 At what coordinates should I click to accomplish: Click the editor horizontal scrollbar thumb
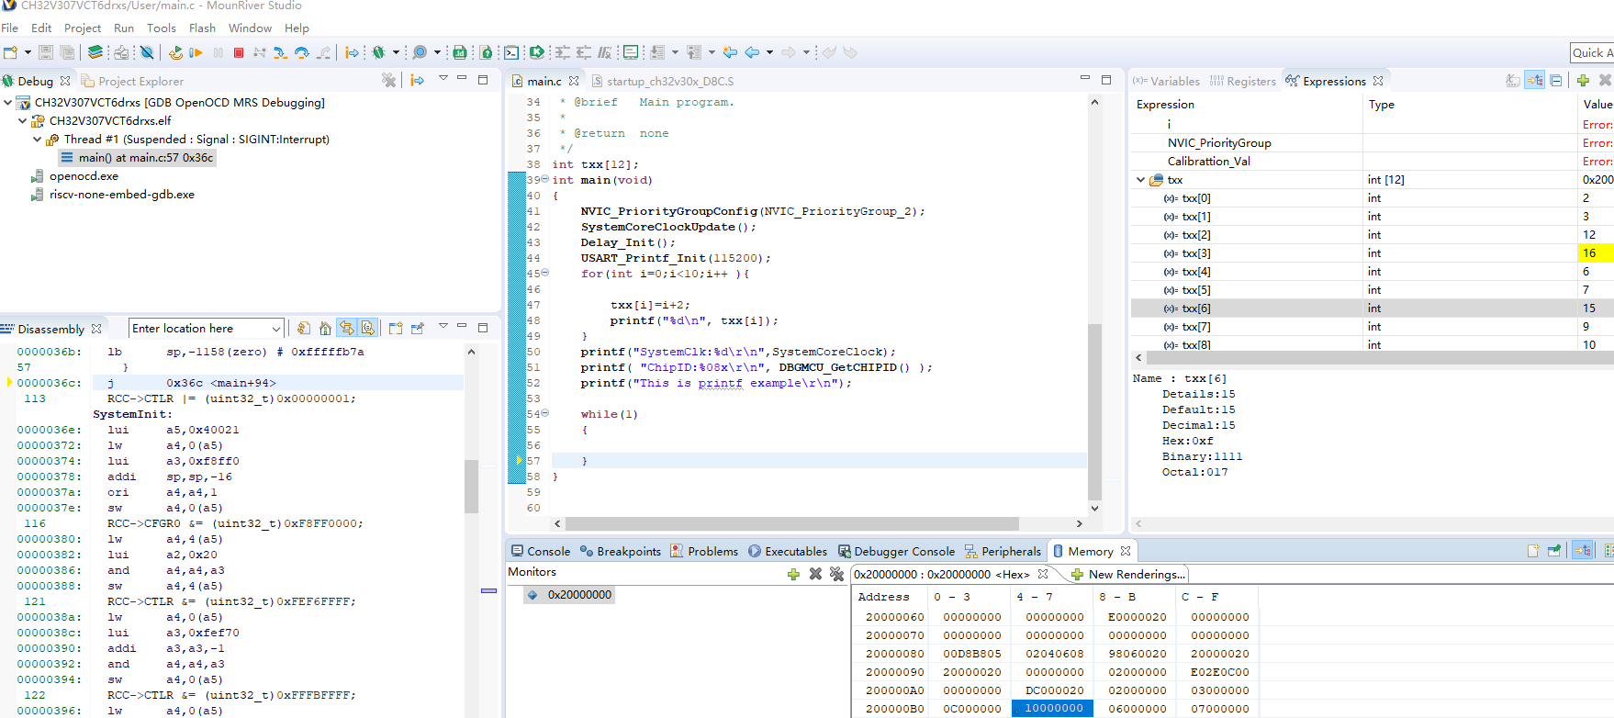tap(792, 523)
